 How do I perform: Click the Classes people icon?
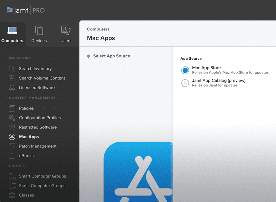[x=12, y=195]
